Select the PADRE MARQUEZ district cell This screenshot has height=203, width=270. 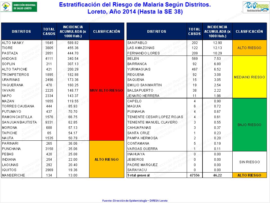coord(157,165)
